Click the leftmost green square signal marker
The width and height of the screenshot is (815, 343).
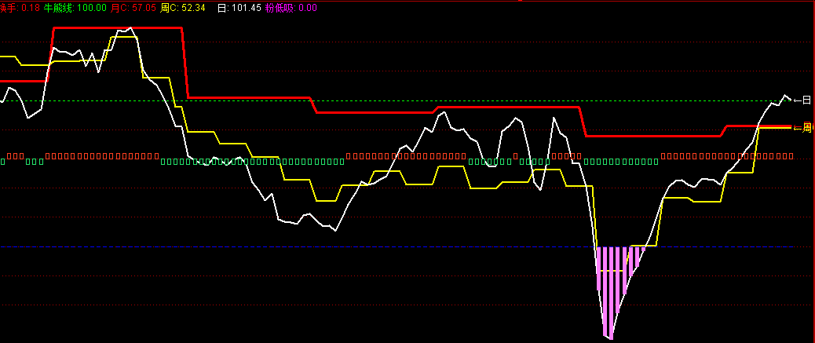tap(2, 162)
